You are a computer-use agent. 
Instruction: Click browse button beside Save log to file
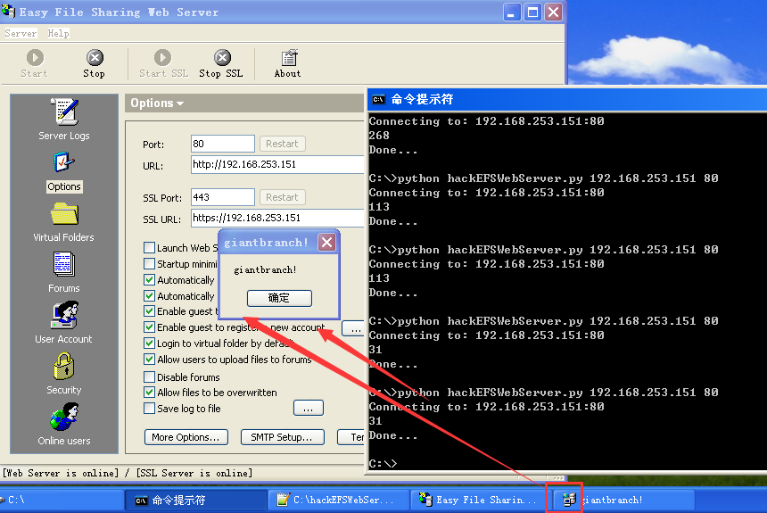(x=309, y=409)
